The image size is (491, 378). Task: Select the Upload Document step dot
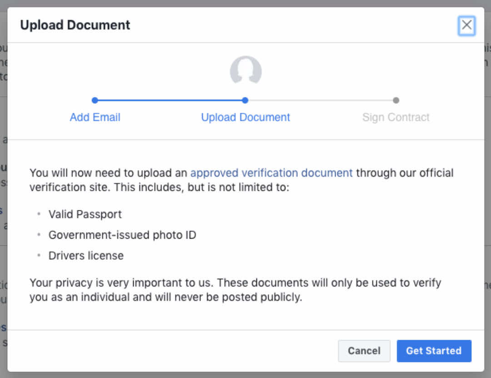coord(245,100)
